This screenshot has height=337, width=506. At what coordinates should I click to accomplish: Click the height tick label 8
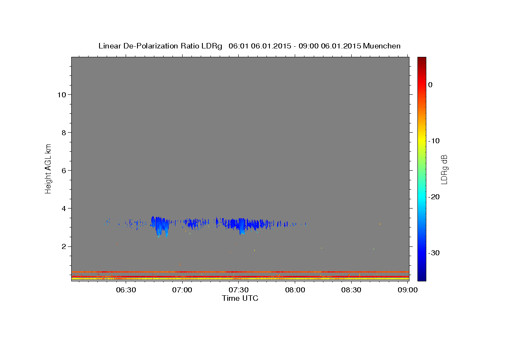[63, 132]
